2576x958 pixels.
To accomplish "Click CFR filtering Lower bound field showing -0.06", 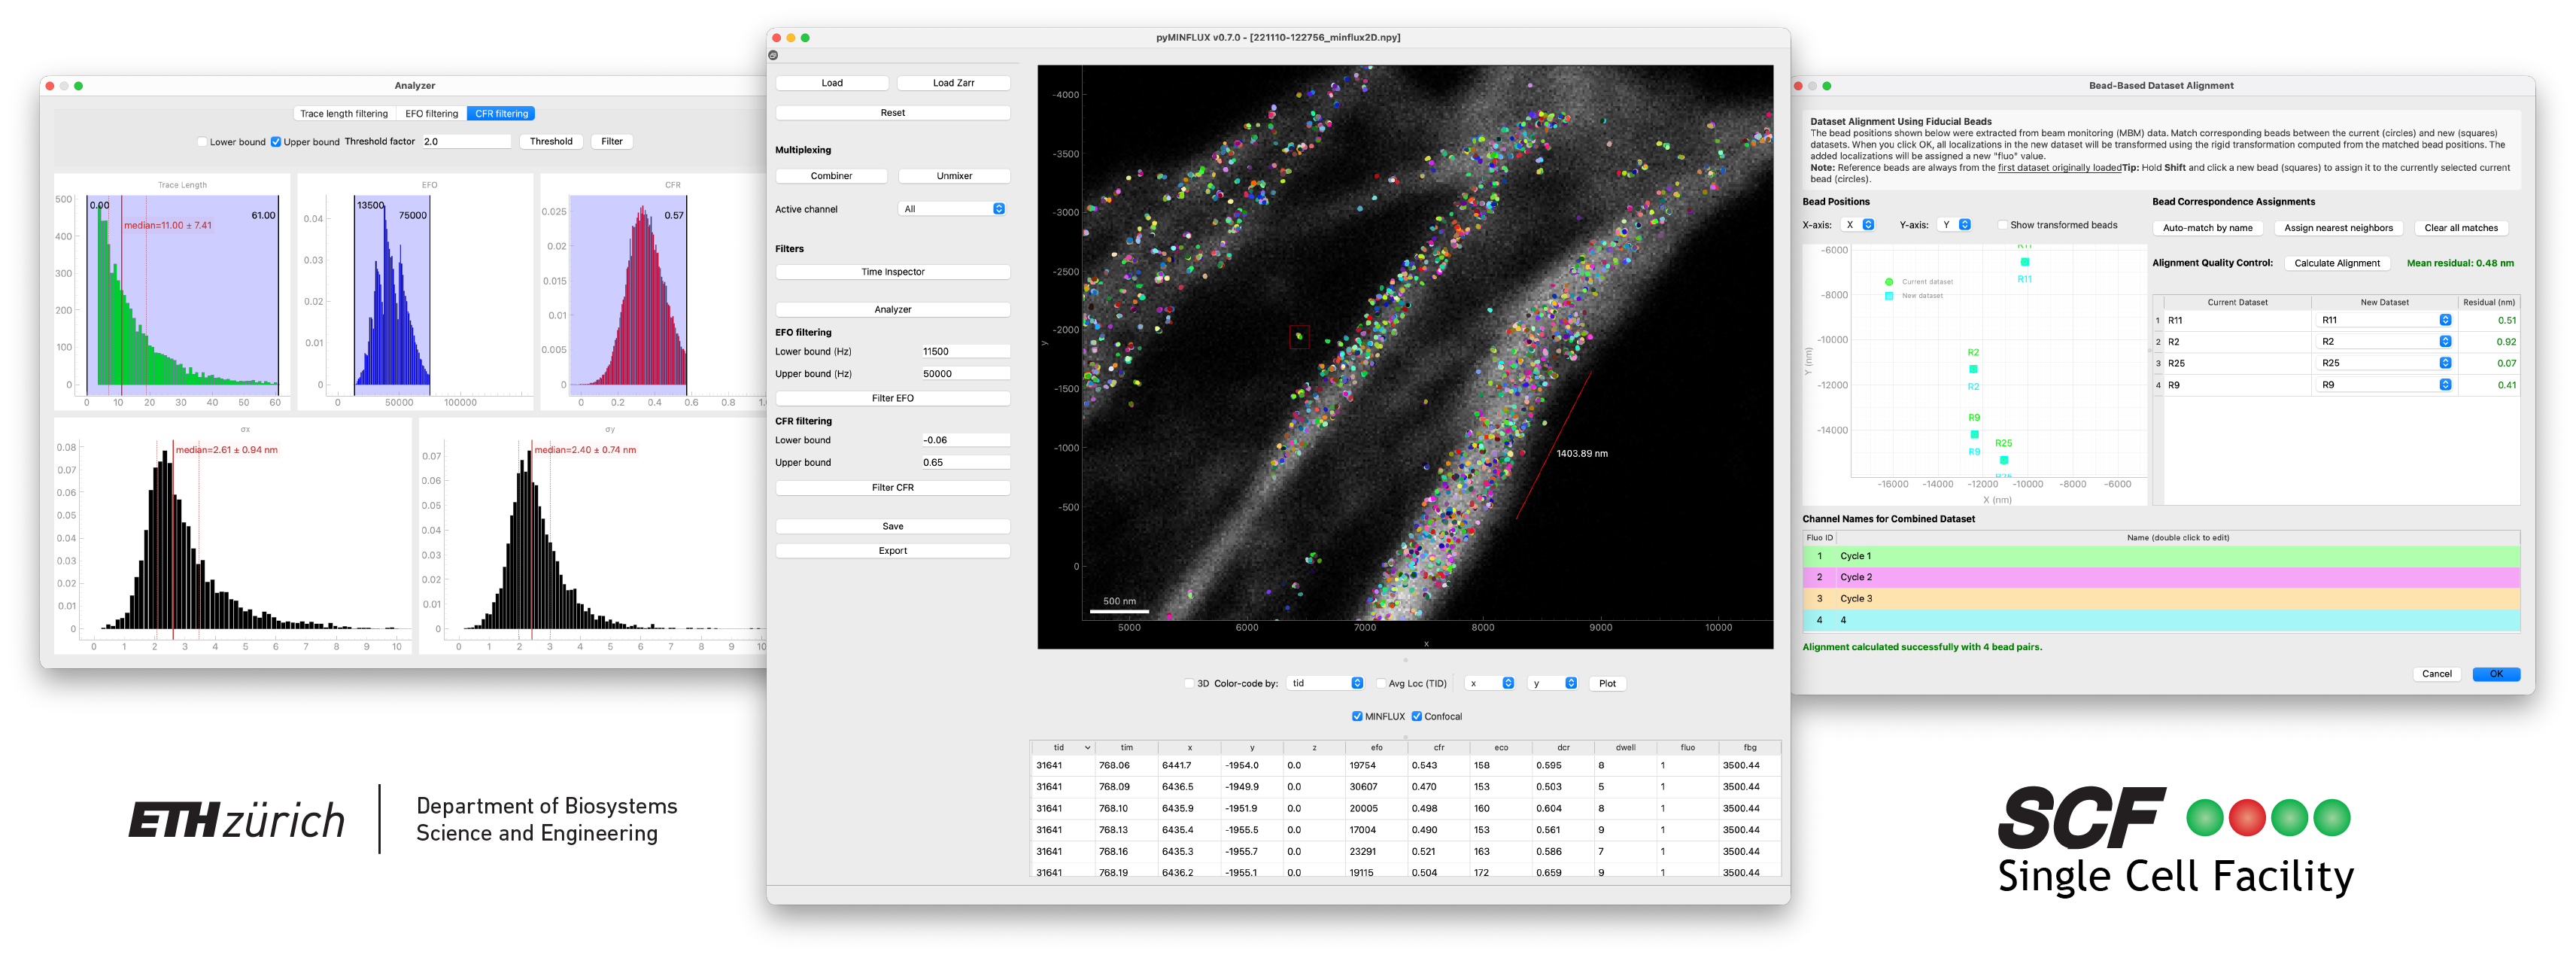I will tap(965, 440).
